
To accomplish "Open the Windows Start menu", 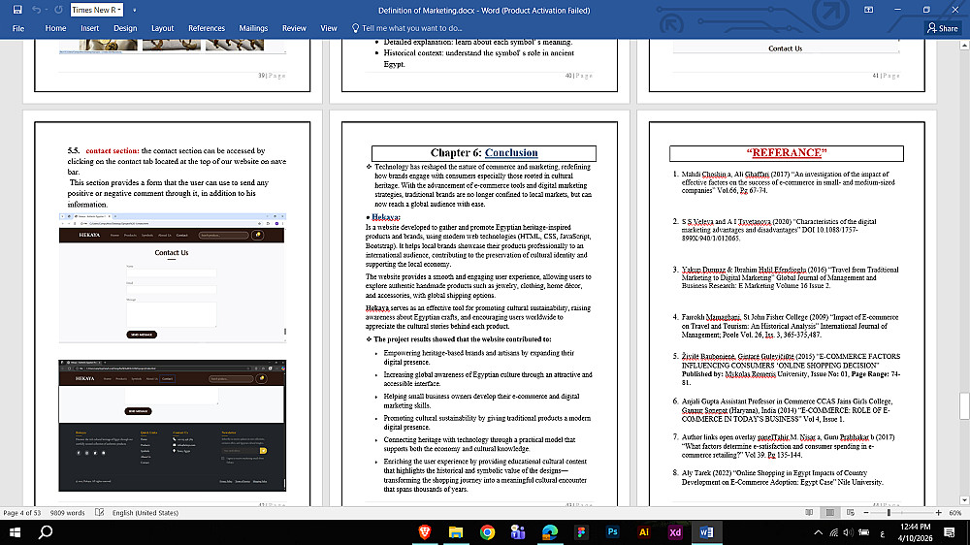I will [15, 532].
